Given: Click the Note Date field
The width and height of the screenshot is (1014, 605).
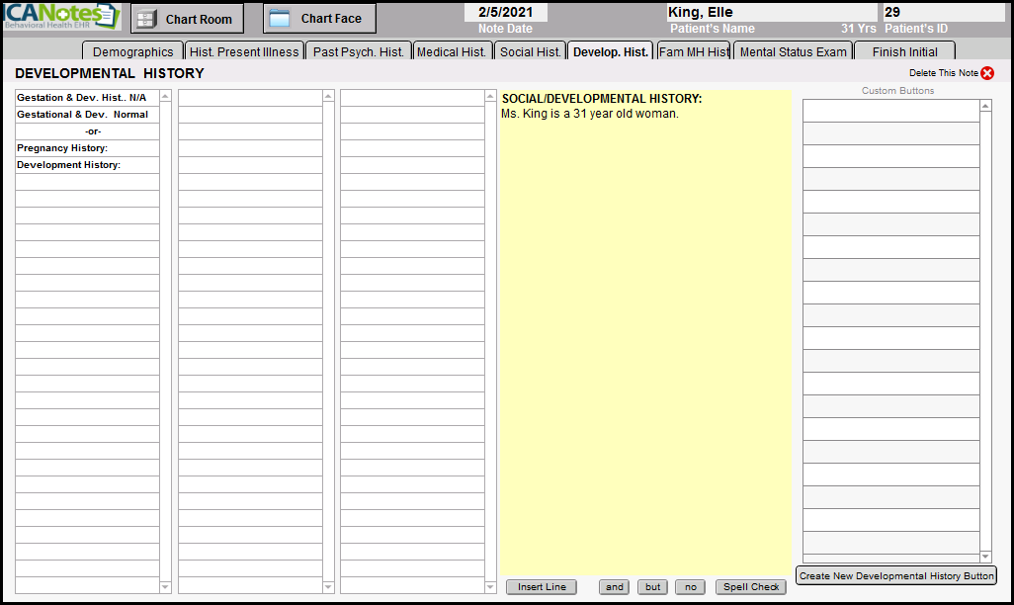Looking at the screenshot, I should pos(505,13).
